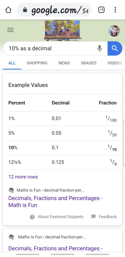Activate voice search microphone
This screenshot has height=257, width=125.
[100, 48]
